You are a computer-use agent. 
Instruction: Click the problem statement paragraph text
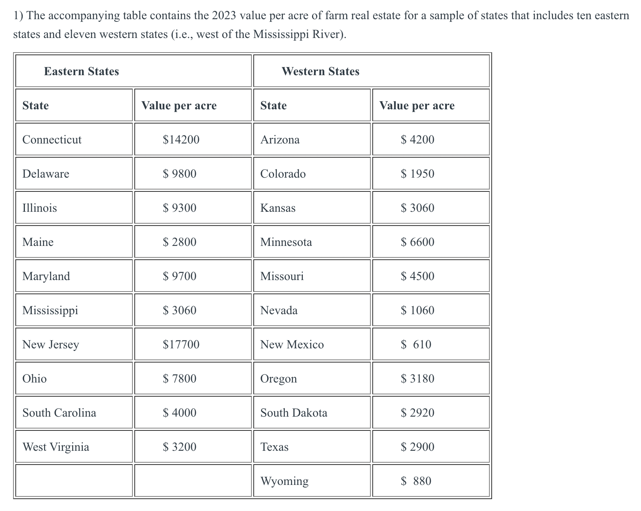coord(321,25)
